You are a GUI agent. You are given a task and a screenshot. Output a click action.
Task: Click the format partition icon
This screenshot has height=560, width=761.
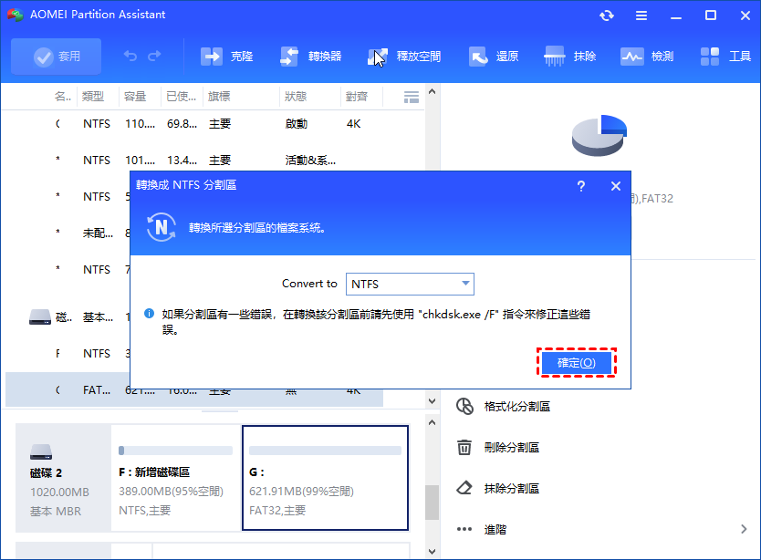click(464, 406)
